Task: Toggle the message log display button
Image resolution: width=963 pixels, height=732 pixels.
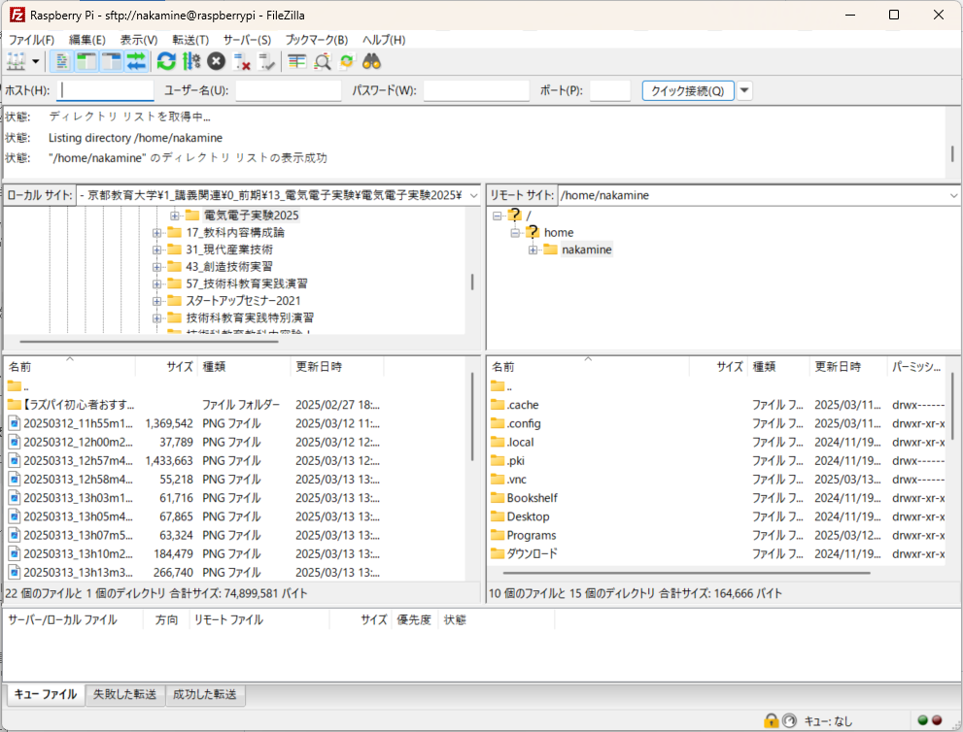Action: (61, 61)
